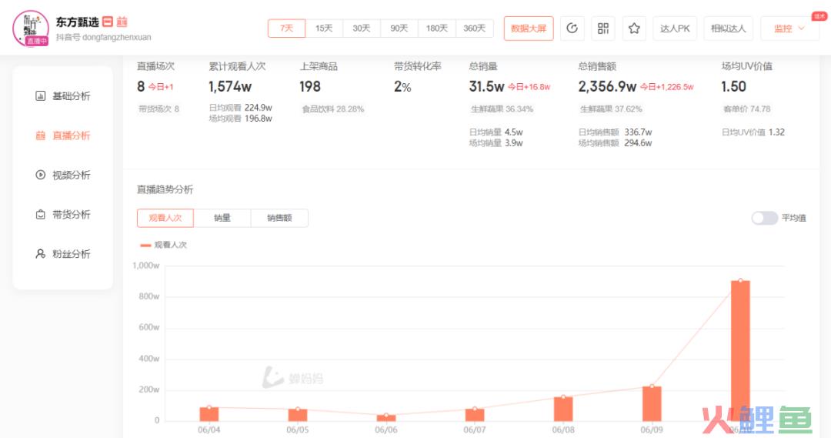Screen dimensions: 831x438
Task: Open the 数据大屏 button
Action: (529, 28)
